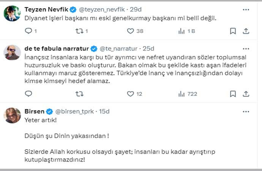Click the Birsen display name
This screenshot has width=262, height=171.
click(x=34, y=111)
